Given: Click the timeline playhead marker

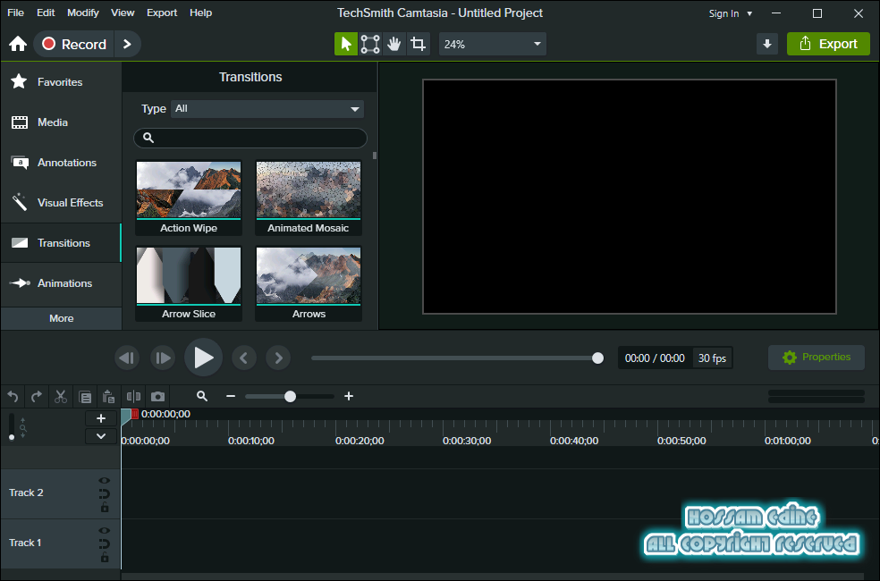Looking at the screenshot, I should point(127,416).
